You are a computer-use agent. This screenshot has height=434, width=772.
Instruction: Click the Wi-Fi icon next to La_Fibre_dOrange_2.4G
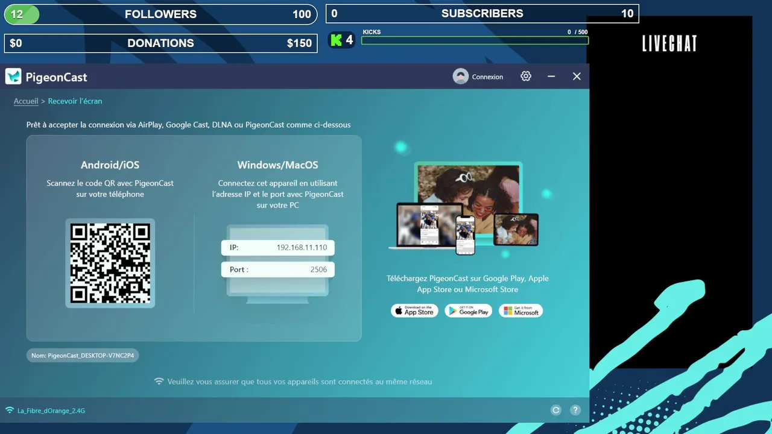(x=10, y=410)
